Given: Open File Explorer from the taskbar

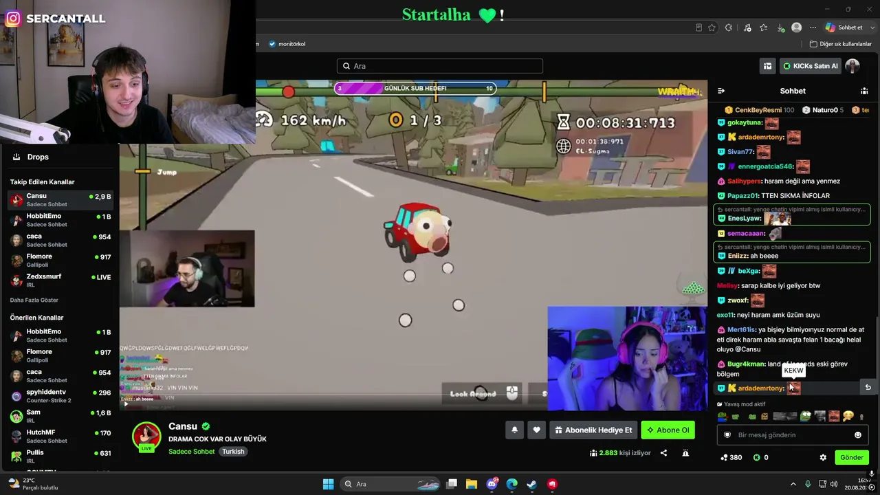Looking at the screenshot, I should click(472, 484).
